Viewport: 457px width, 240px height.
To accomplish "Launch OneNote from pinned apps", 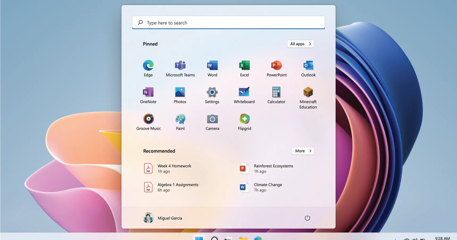I will pyautogui.click(x=148, y=92).
